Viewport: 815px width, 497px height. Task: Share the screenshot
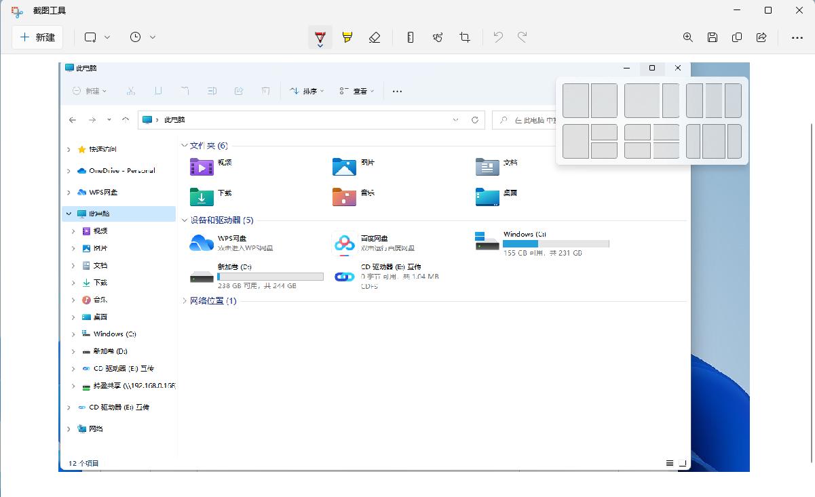(761, 37)
